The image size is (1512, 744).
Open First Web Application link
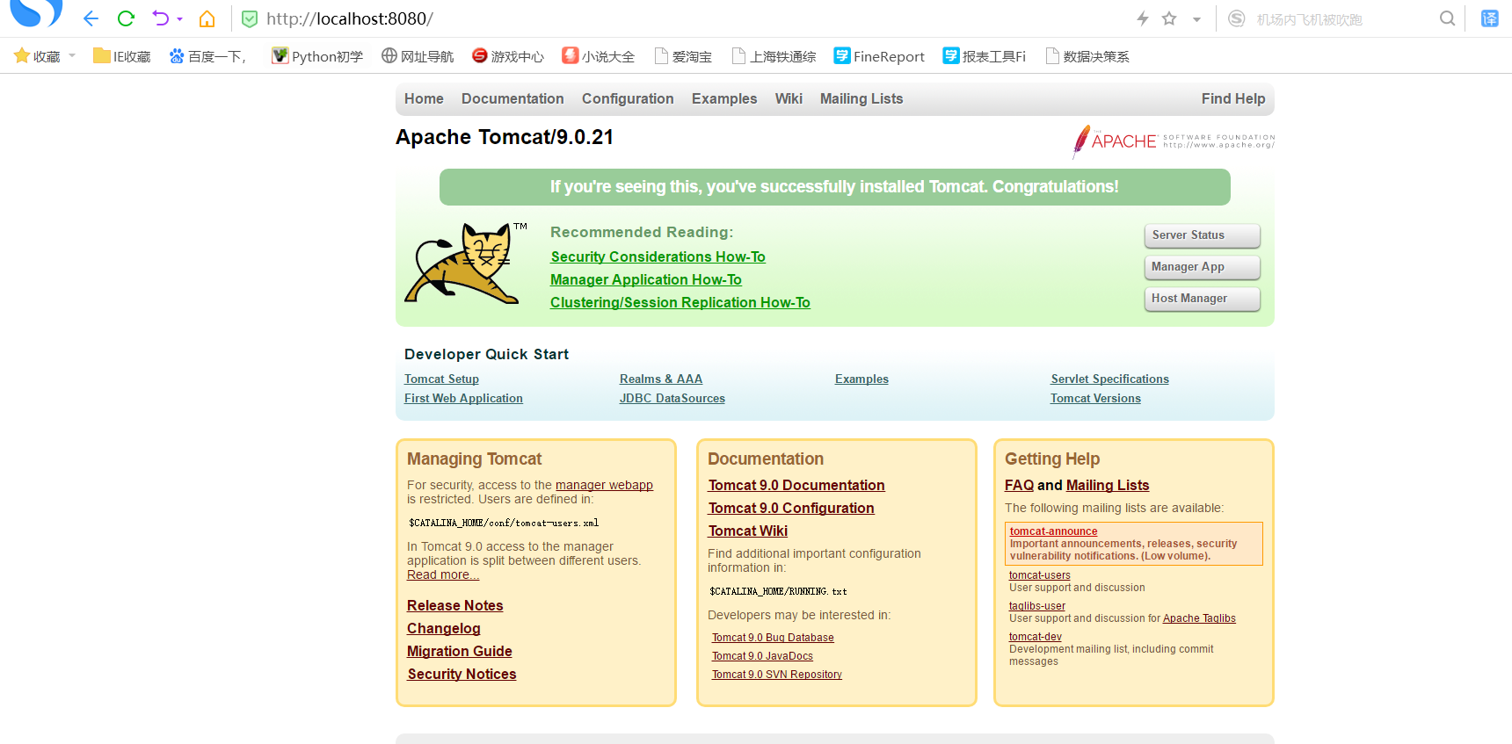463,398
